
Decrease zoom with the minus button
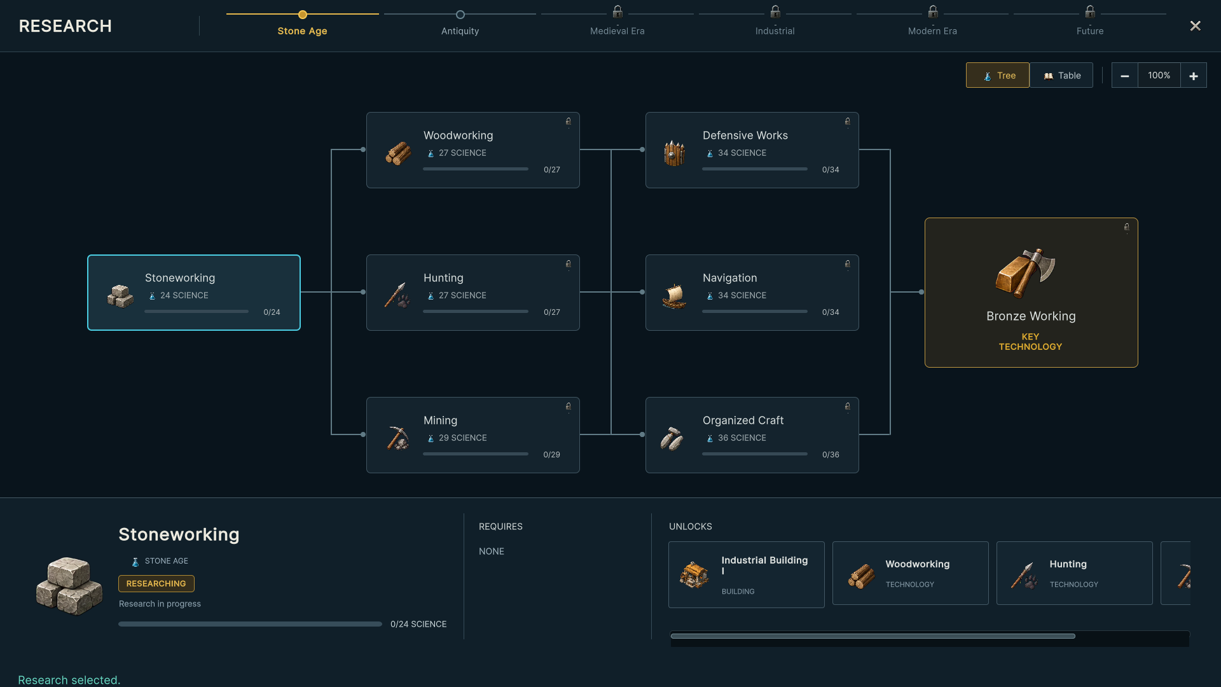pos(1124,76)
